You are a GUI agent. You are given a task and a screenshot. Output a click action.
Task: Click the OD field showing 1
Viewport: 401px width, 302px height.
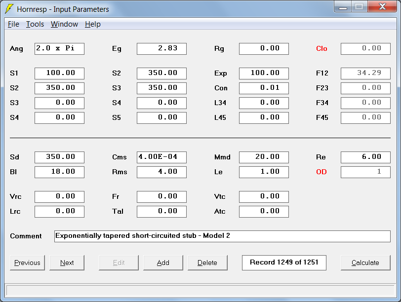(365, 172)
